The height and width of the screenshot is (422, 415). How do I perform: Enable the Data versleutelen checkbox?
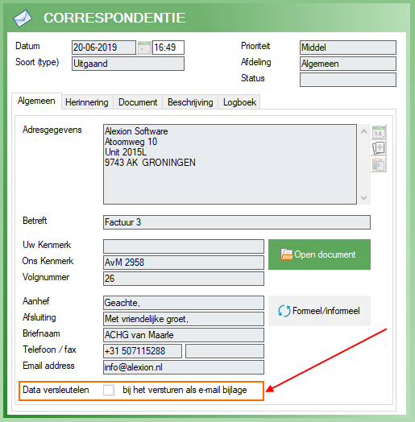[x=109, y=390]
